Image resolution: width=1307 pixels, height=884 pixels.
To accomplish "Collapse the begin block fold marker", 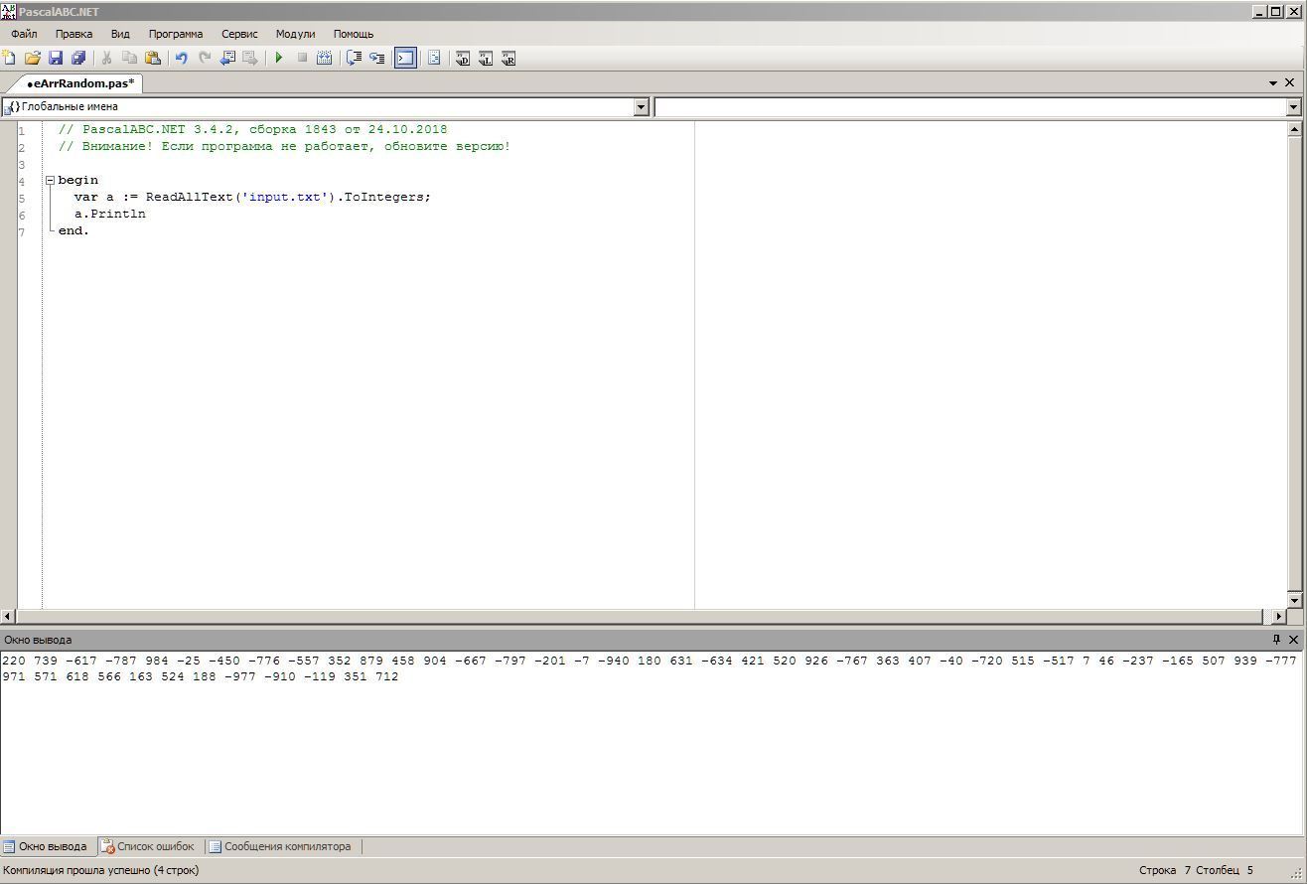I will (x=50, y=181).
